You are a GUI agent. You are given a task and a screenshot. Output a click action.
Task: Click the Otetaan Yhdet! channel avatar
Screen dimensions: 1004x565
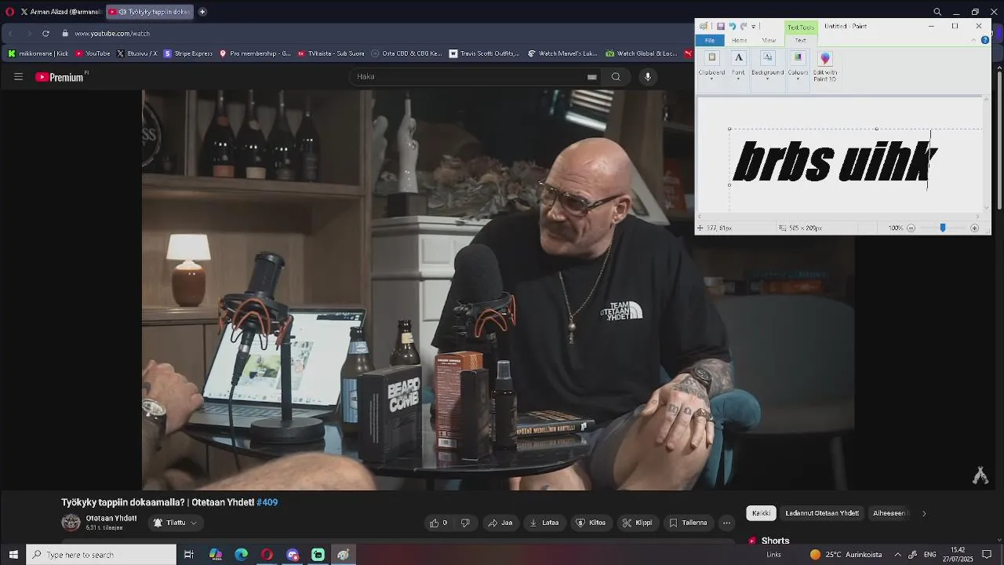pyautogui.click(x=71, y=523)
